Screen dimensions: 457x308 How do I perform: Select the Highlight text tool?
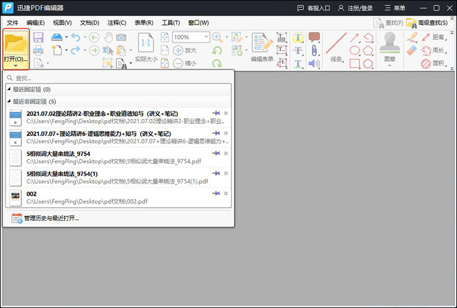coord(298,37)
